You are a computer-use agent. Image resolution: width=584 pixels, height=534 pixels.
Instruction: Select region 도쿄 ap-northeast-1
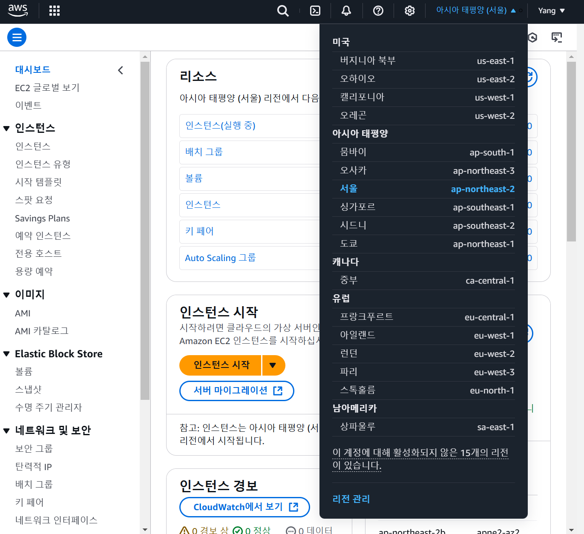pyautogui.click(x=423, y=244)
